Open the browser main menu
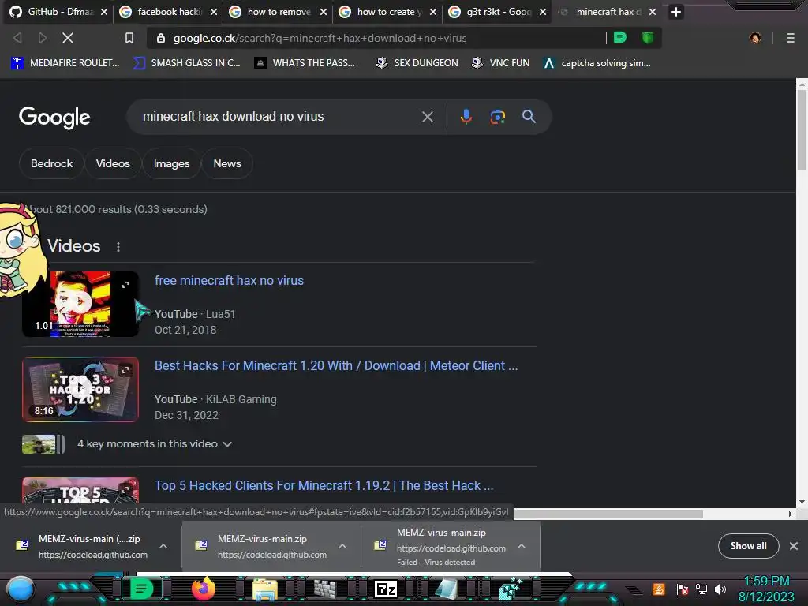The image size is (808, 606). (x=791, y=38)
